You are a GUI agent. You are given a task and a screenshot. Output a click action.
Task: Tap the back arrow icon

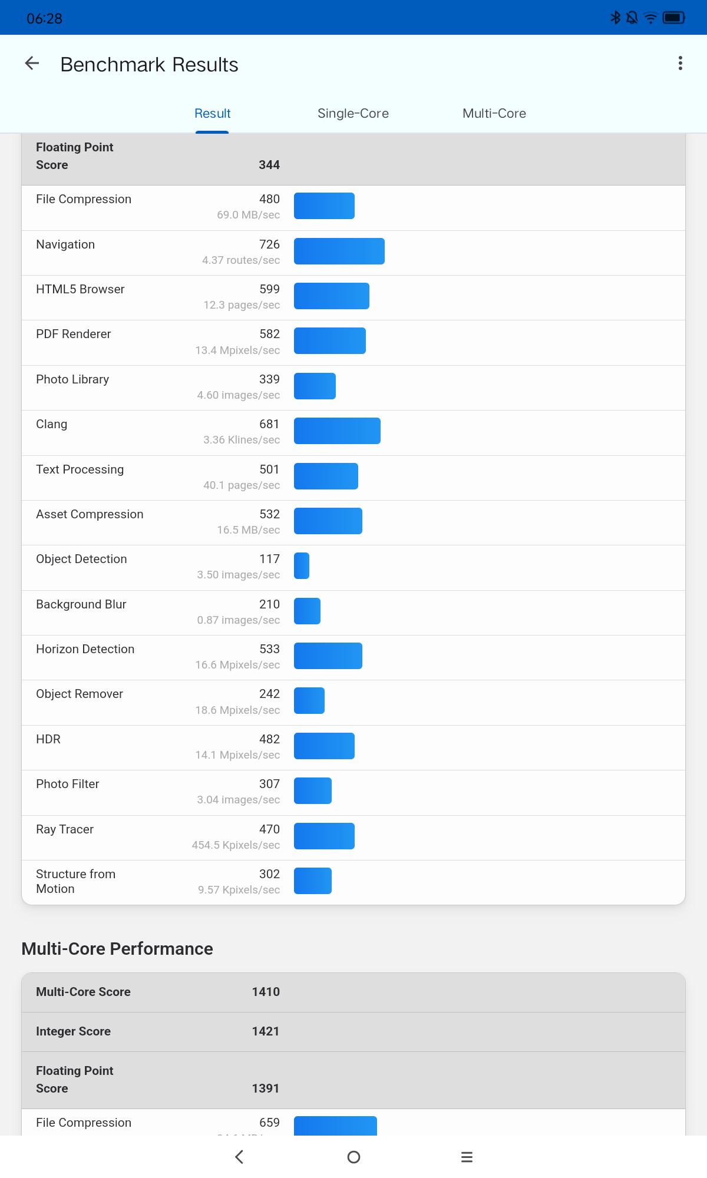pos(32,64)
